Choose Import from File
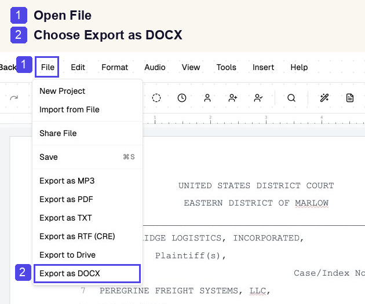Image resolution: width=365 pixels, height=304 pixels. [x=87, y=109]
